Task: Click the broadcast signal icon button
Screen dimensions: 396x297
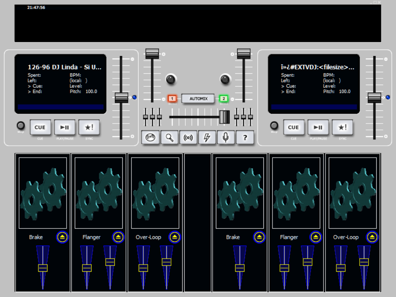Action: pos(188,137)
